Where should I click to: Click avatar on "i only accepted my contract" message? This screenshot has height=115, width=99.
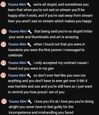[x=3, y=63]
